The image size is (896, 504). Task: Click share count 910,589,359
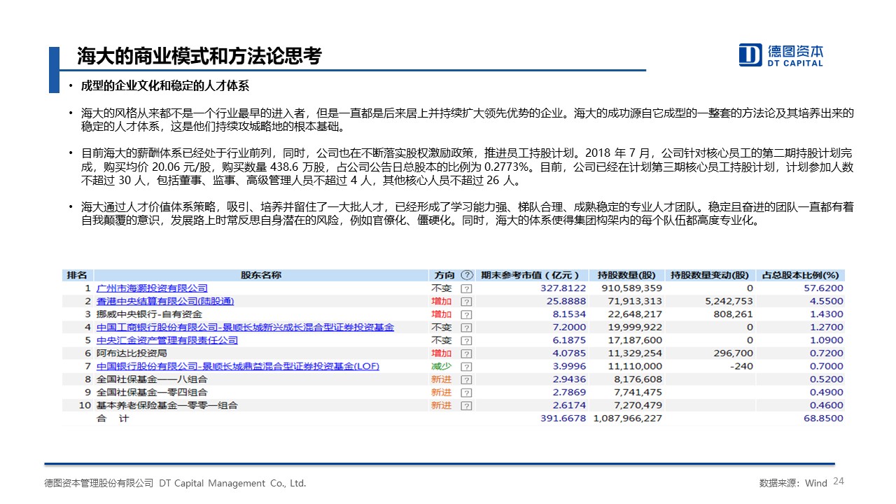(x=631, y=288)
